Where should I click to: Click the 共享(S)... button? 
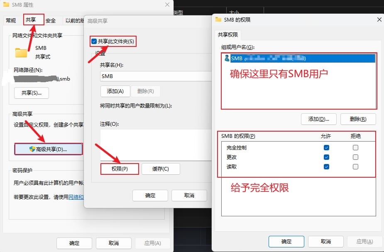coord(32,93)
